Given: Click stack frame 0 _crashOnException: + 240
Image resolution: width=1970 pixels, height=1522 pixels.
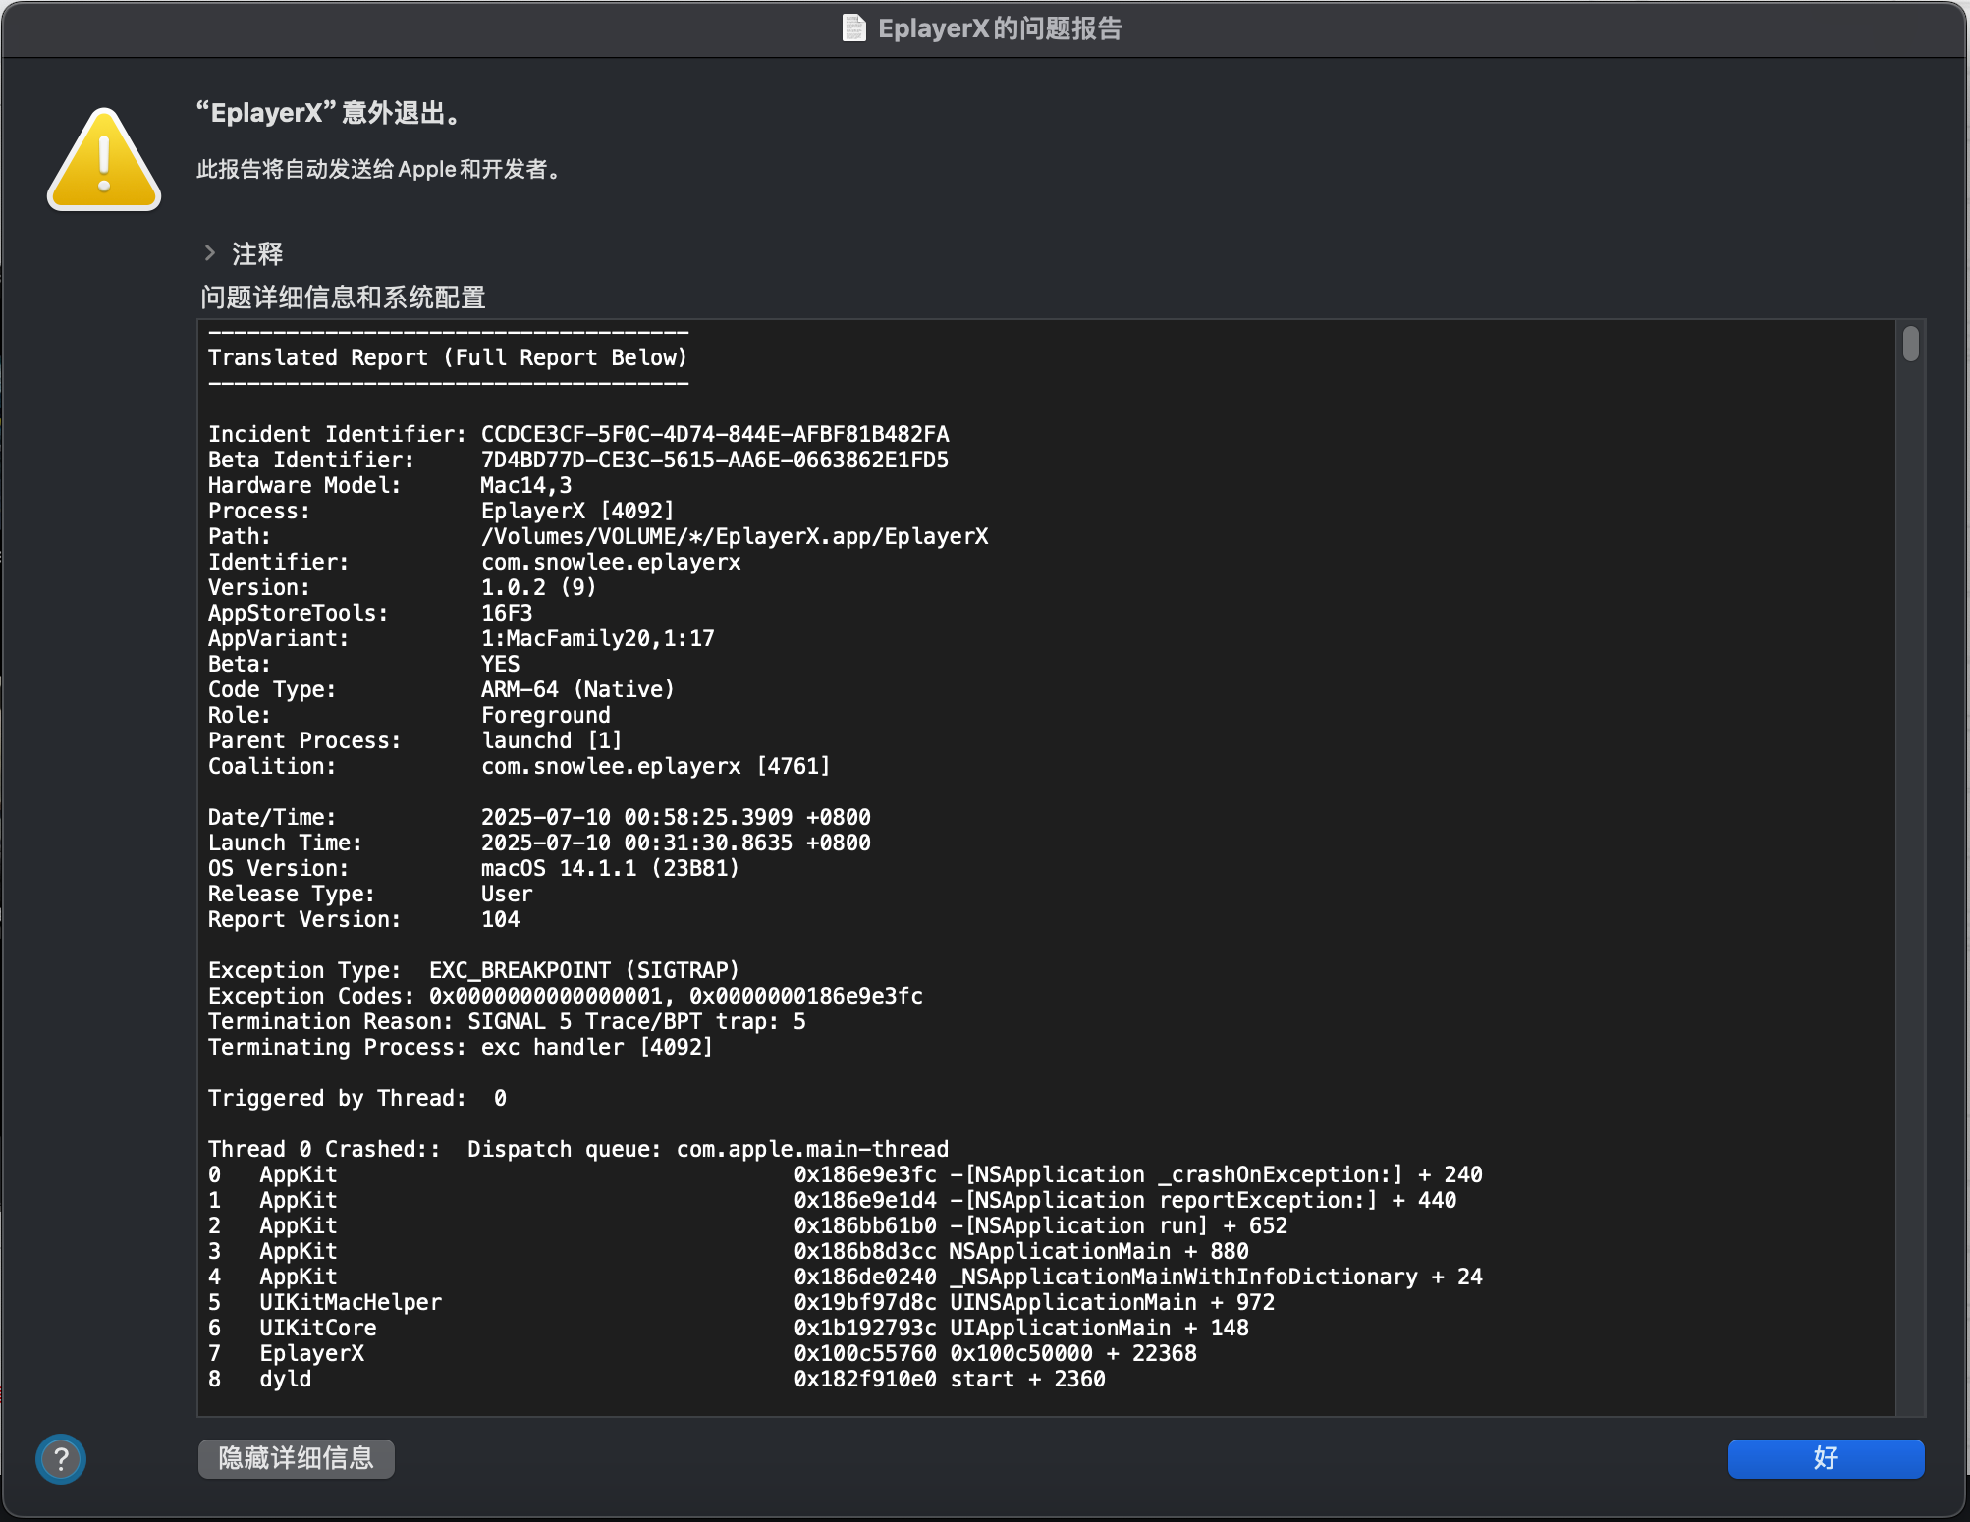Looking at the screenshot, I should pyautogui.click(x=845, y=1174).
